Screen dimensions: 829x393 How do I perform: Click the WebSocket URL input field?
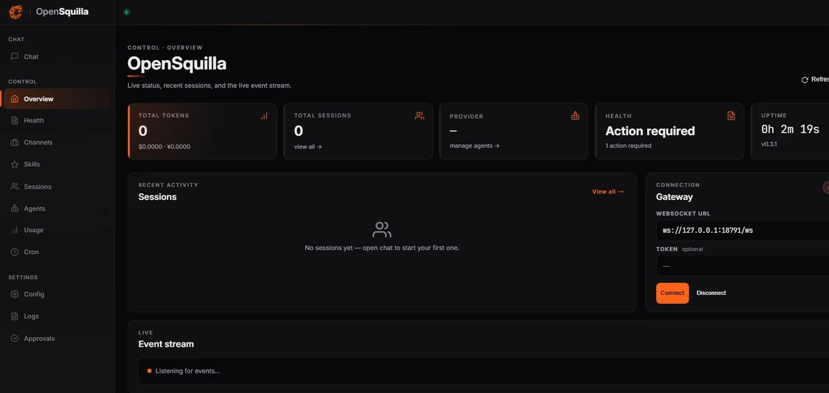tap(743, 230)
